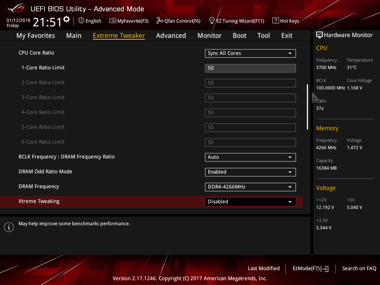Click the +5V value 5.040 V
Viewport: 380px width, 285px height.
[354, 207]
